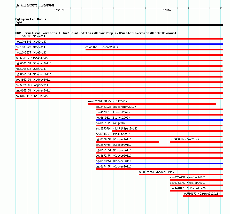Click the blue bar under nsv460932
This screenshot has height=214, width=230.
pos(159,120)
